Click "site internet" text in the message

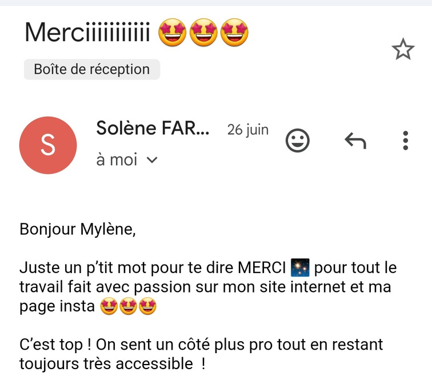pos(302,287)
